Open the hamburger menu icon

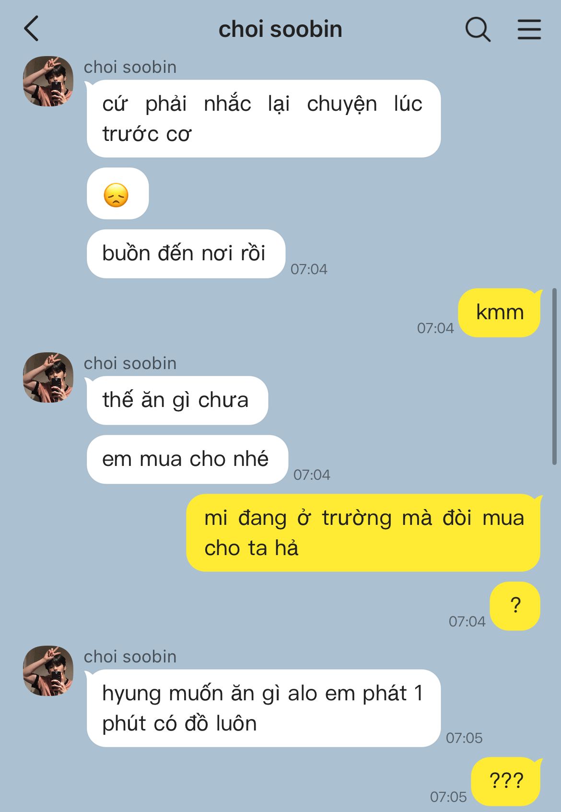[529, 29]
